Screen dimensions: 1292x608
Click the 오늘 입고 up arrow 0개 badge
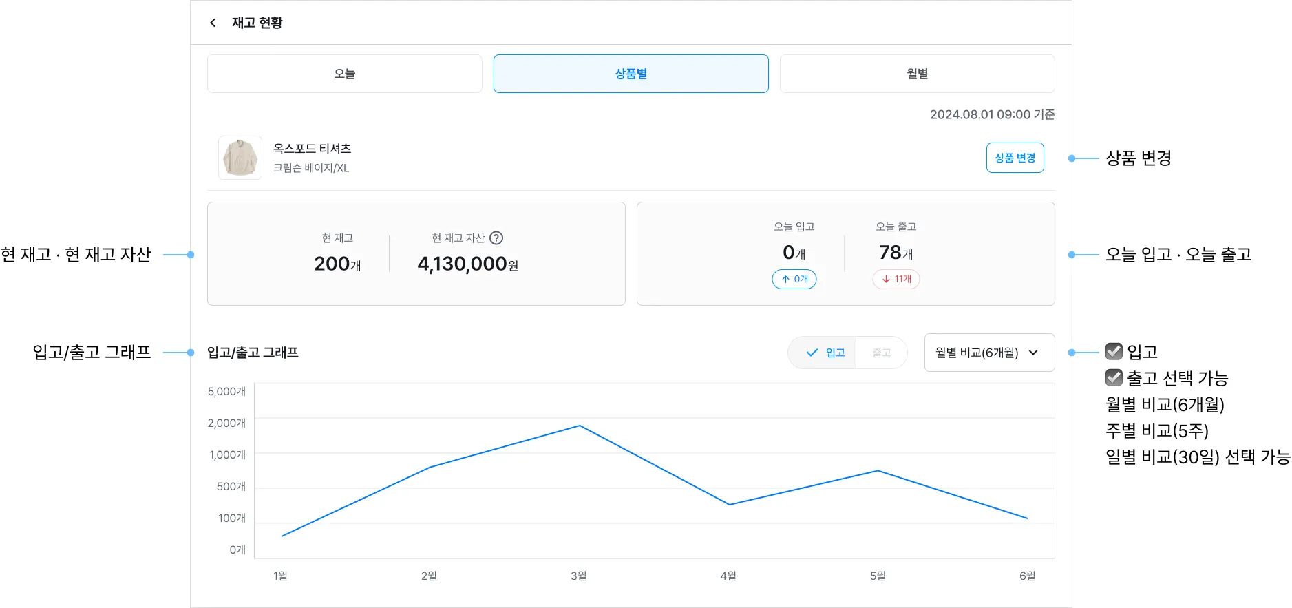tap(794, 279)
